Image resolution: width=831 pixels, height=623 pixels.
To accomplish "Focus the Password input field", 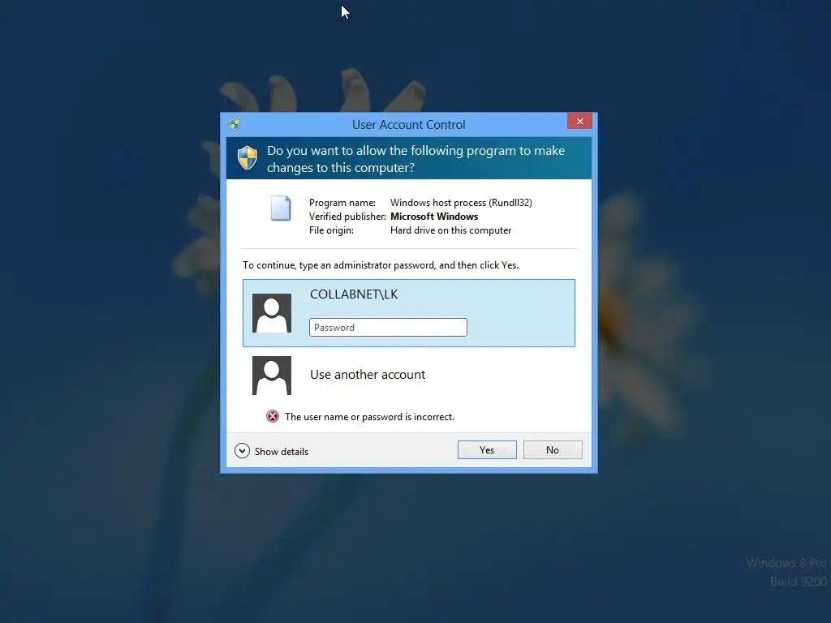I will click(x=388, y=328).
